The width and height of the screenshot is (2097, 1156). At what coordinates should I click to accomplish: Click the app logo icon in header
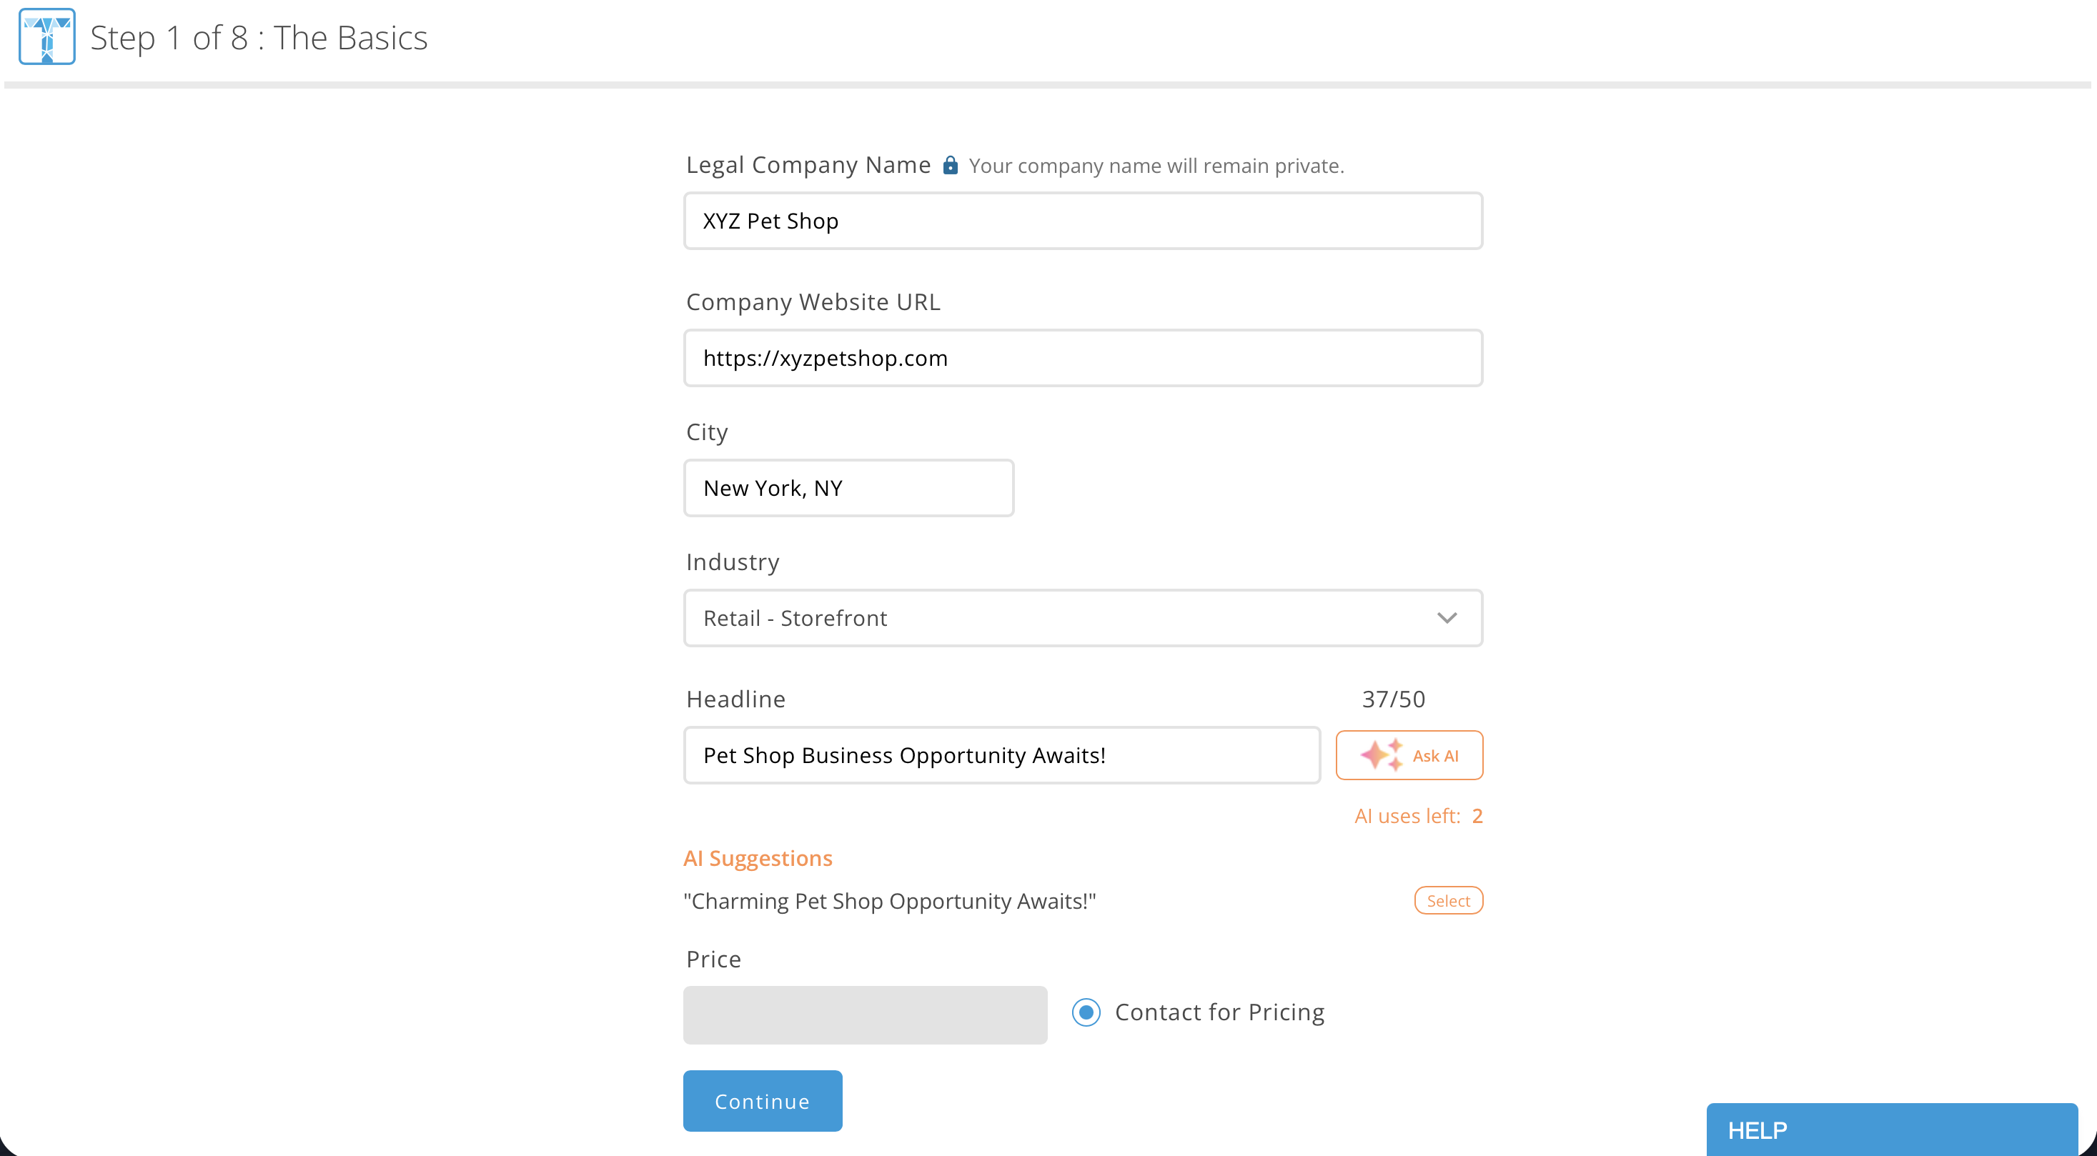(x=47, y=36)
